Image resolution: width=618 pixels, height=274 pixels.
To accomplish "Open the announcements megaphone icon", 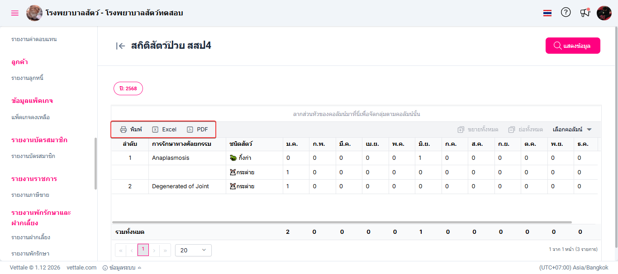I will pyautogui.click(x=585, y=13).
